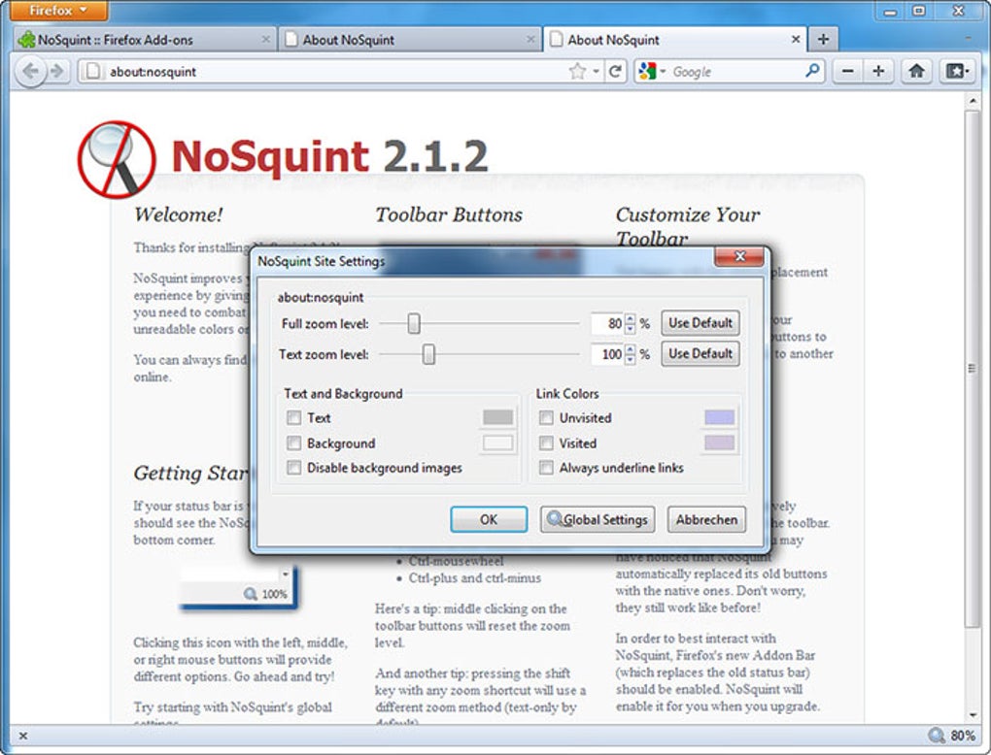Open a new tab with plus button
991x755 pixels.
point(823,39)
